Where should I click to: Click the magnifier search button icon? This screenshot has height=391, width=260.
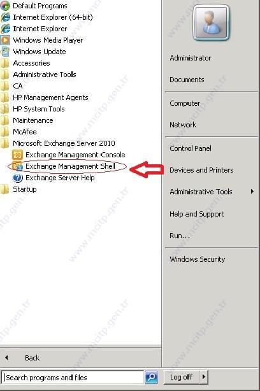pyautogui.click(x=151, y=377)
